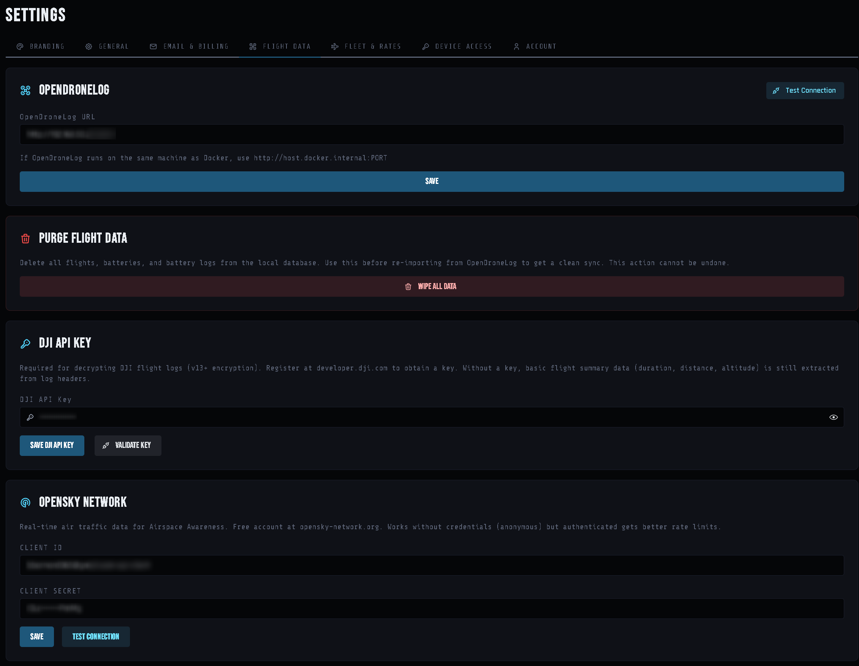The height and width of the screenshot is (666, 859).
Task: Go to the Fleet & Rates tab
Action: click(x=366, y=46)
